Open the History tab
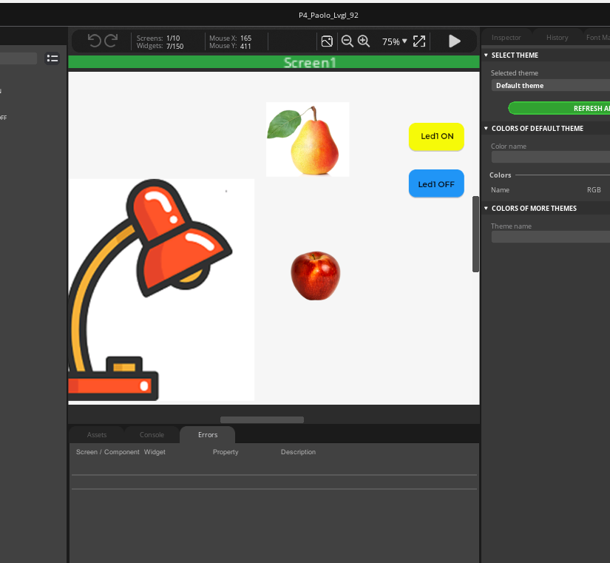The height and width of the screenshot is (563, 610). point(557,38)
